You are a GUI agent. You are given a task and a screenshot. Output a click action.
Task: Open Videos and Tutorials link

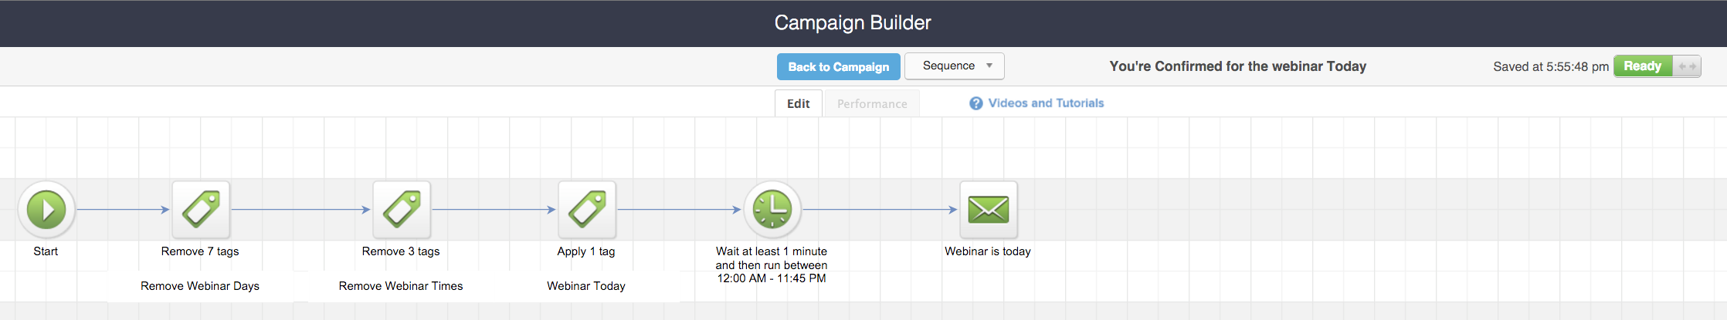point(1046,103)
